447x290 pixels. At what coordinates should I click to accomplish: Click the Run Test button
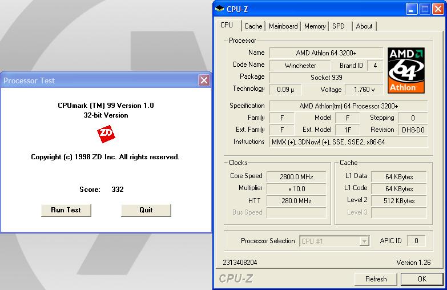[66, 210]
